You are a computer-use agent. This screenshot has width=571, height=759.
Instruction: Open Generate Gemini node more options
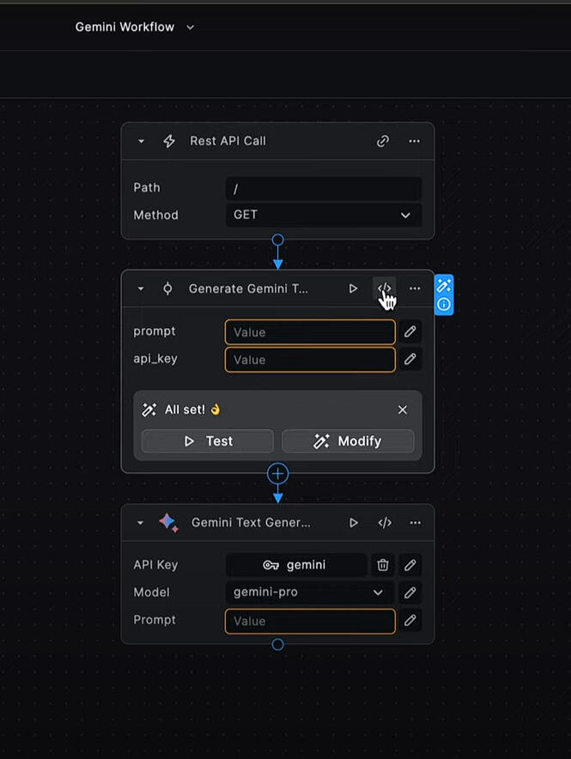tap(415, 288)
